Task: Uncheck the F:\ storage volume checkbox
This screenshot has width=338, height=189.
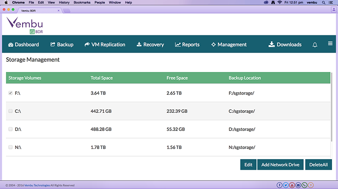Action: pos(11,93)
